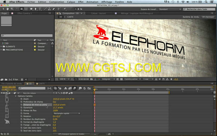Toggle motion blur enable in timeline
This screenshot has width=217, height=136.
click(74, 88)
